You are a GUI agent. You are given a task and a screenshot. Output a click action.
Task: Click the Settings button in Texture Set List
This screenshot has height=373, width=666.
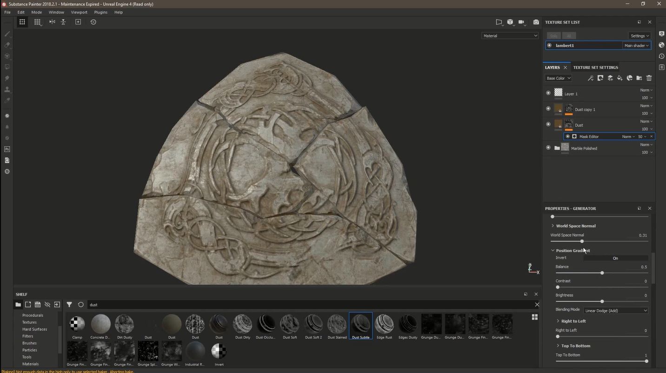pos(639,36)
